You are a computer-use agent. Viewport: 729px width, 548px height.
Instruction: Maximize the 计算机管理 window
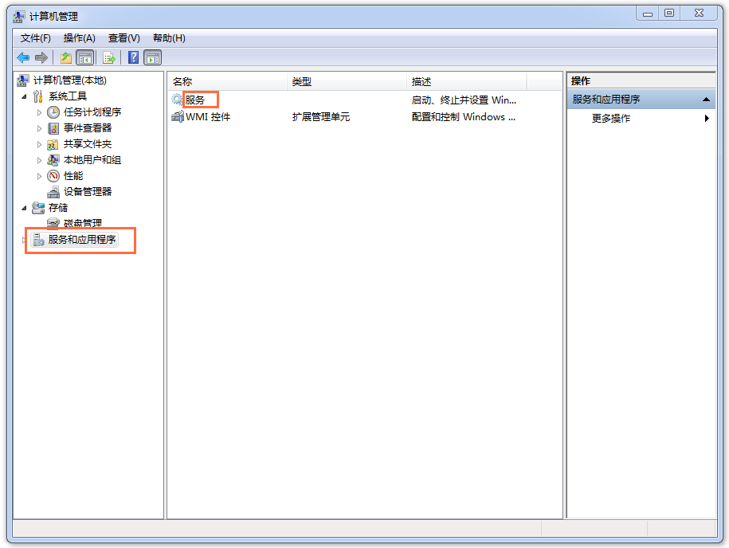tap(669, 14)
